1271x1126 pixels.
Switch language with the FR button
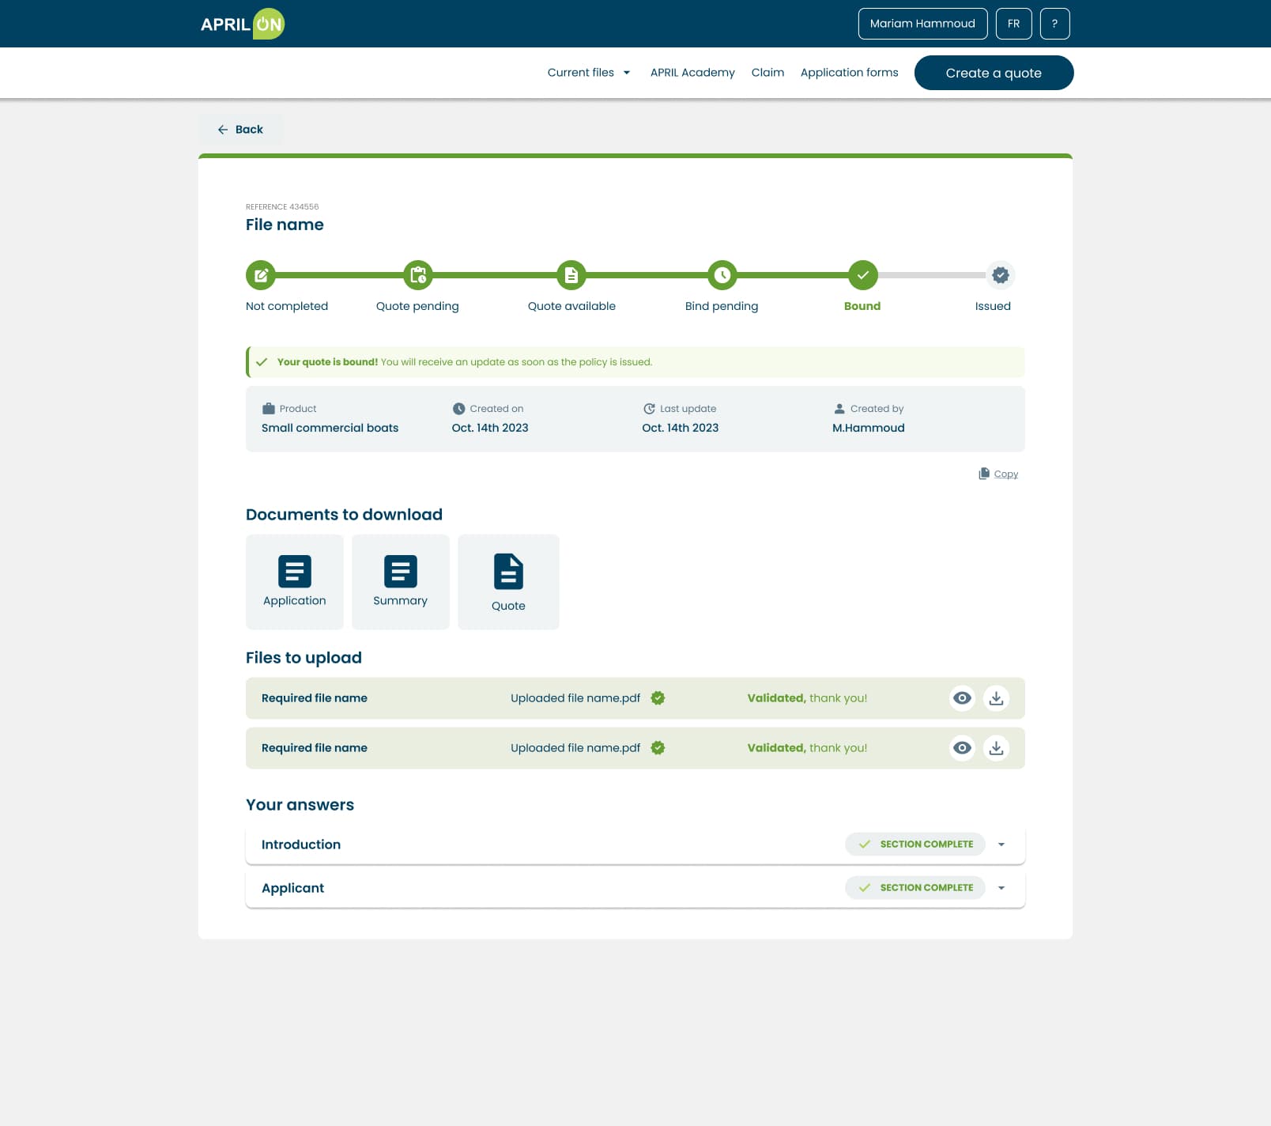(x=1013, y=24)
